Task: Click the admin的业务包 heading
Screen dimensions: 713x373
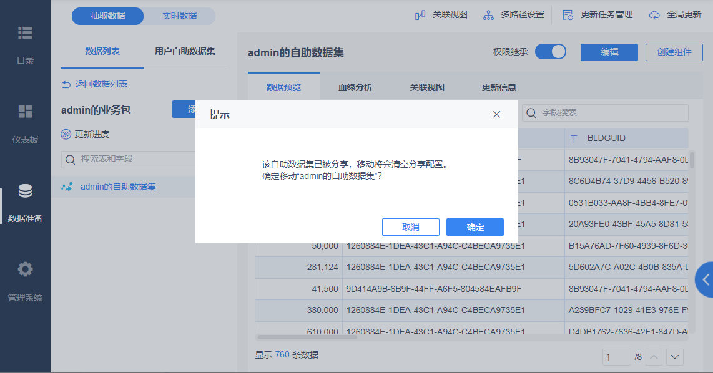Action: (96, 110)
